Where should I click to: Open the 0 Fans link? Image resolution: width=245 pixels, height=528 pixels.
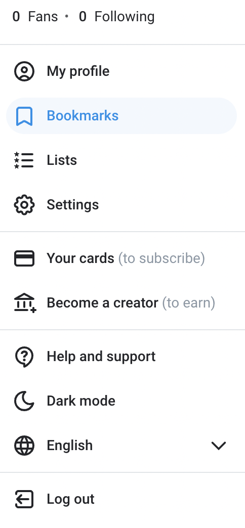click(35, 17)
